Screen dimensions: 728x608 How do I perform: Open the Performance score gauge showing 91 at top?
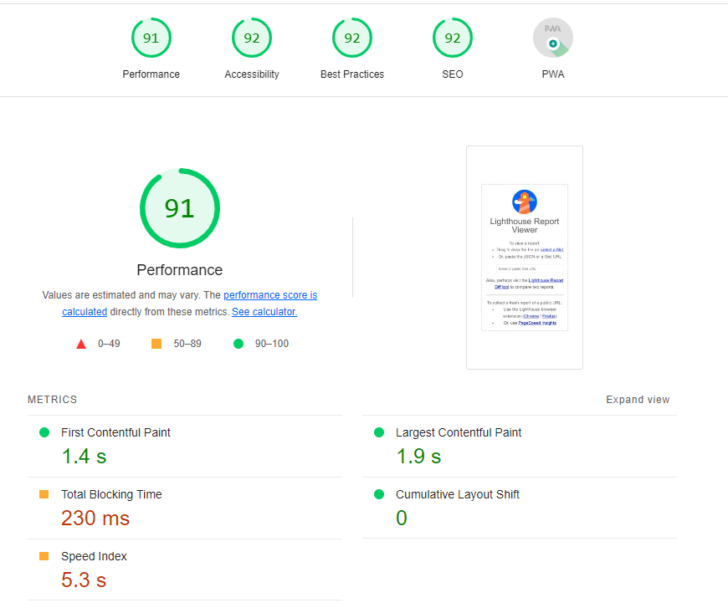coord(151,38)
